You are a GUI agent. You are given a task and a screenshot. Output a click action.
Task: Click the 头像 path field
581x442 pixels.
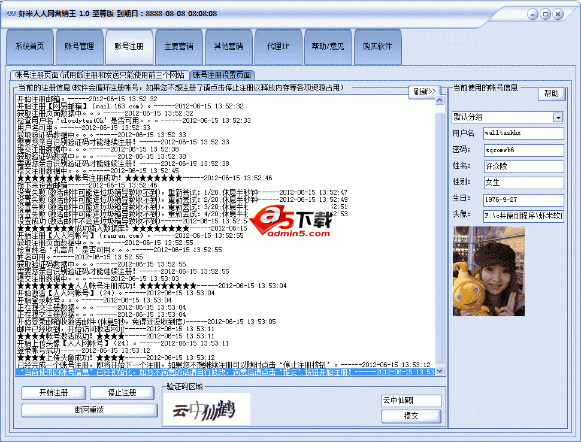tap(523, 216)
